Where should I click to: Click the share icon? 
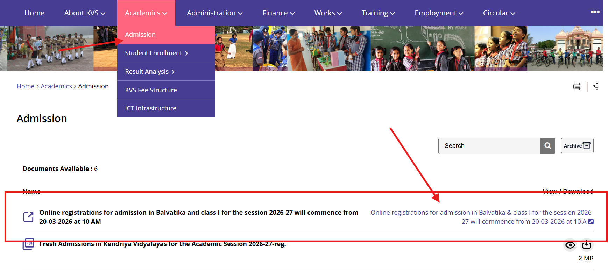pos(595,86)
